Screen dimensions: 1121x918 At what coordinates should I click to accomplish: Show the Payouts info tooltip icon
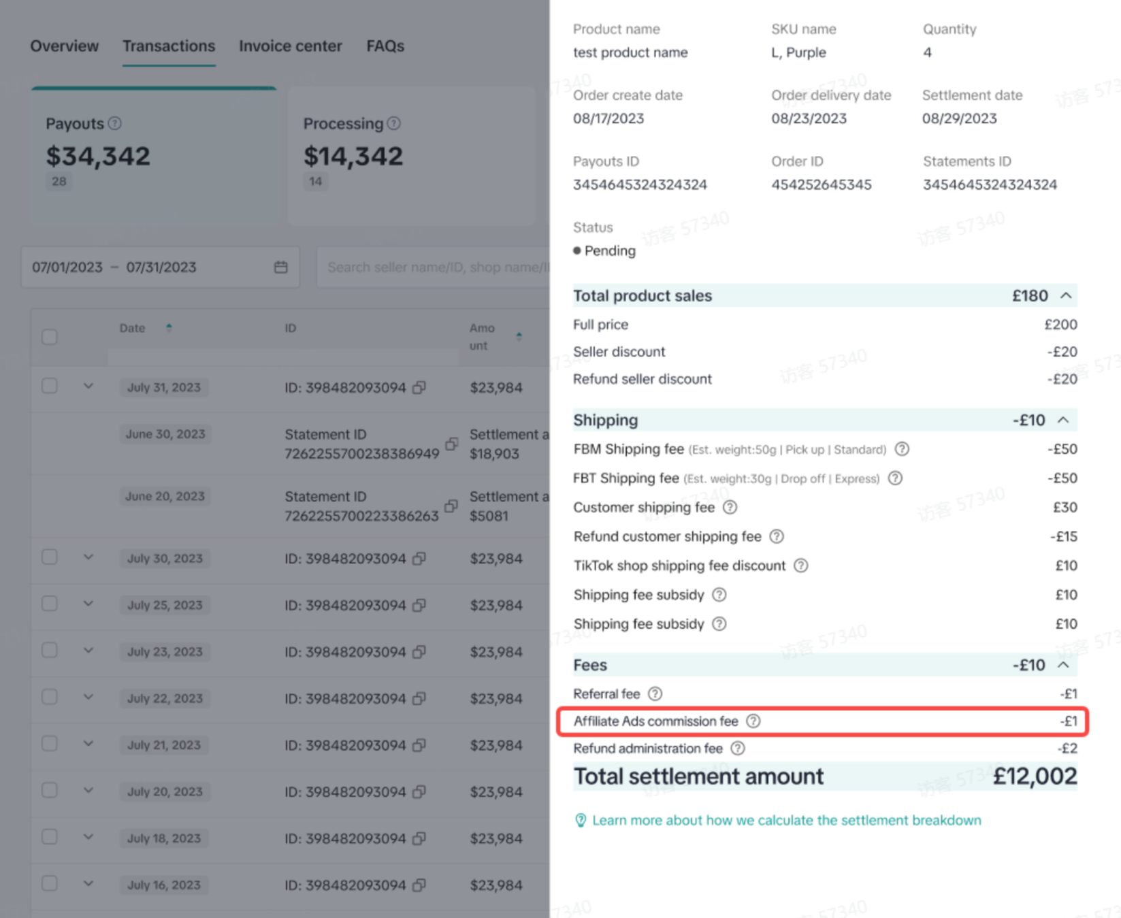[115, 123]
